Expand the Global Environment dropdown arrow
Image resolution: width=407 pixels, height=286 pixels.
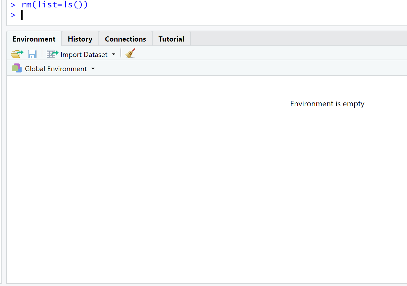(x=93, y=69)
